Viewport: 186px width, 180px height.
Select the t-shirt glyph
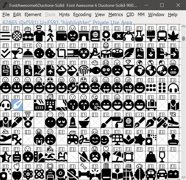39,36
